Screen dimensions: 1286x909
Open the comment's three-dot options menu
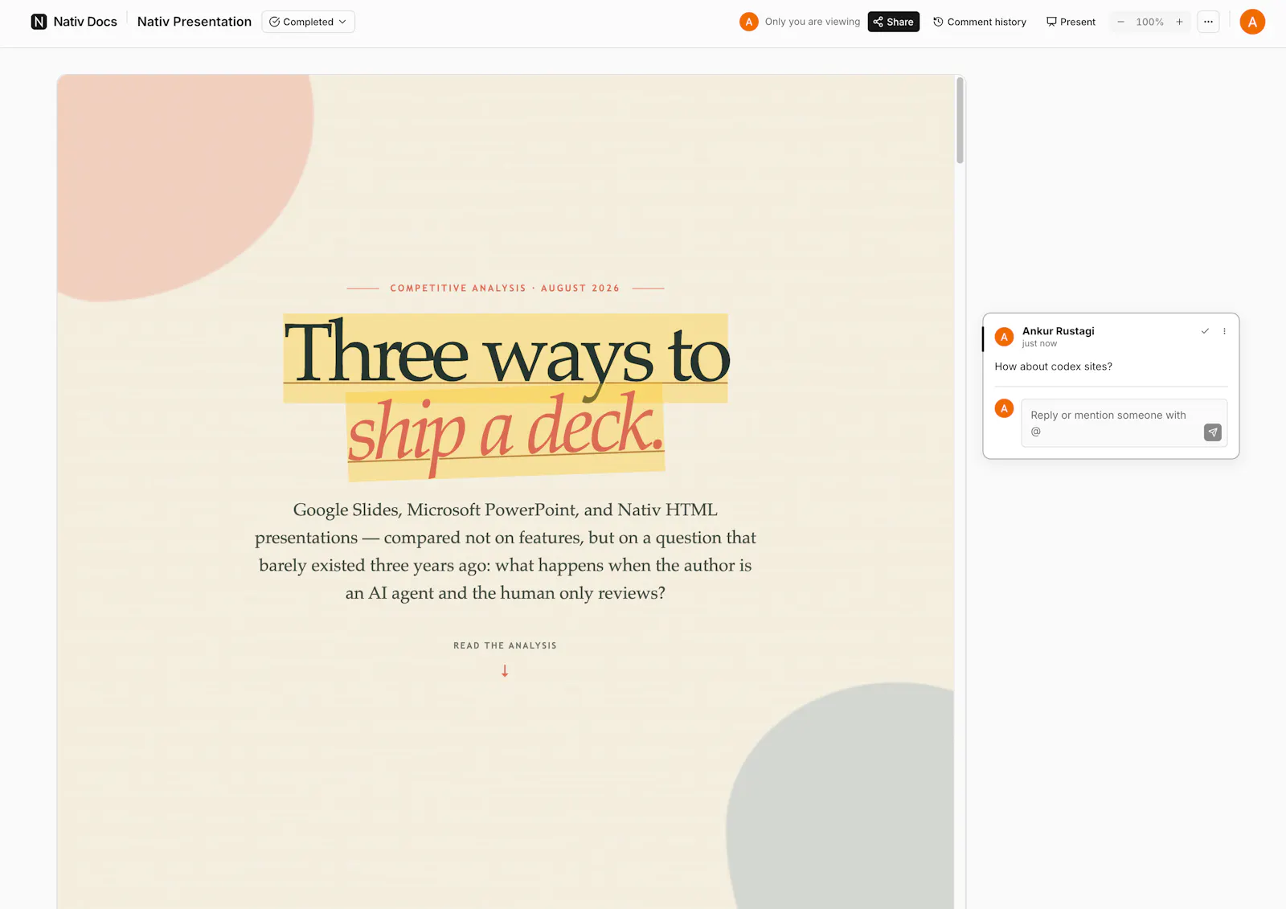pyautogui.click(x=1224, y=331)
